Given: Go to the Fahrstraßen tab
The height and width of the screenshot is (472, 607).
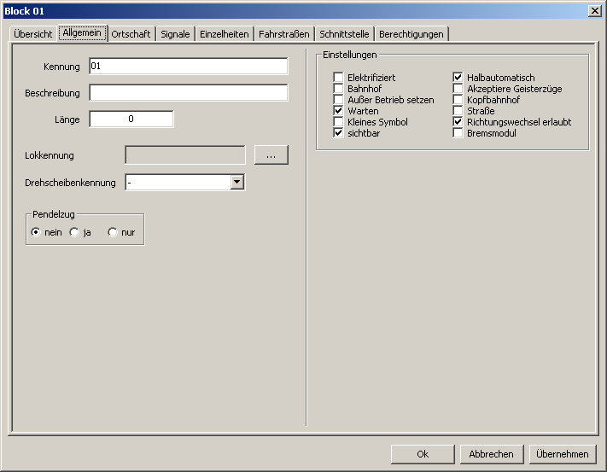Looking at the screenshot, I should click(x=283, y=34).
